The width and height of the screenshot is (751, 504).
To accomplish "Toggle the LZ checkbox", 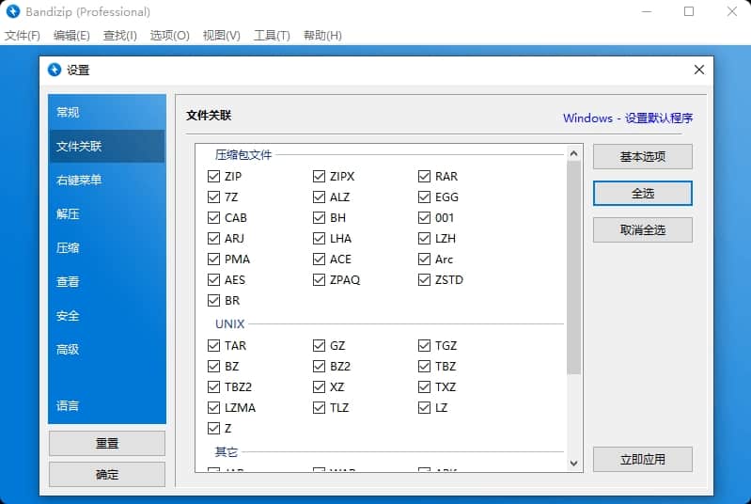I will coord(424,408).
